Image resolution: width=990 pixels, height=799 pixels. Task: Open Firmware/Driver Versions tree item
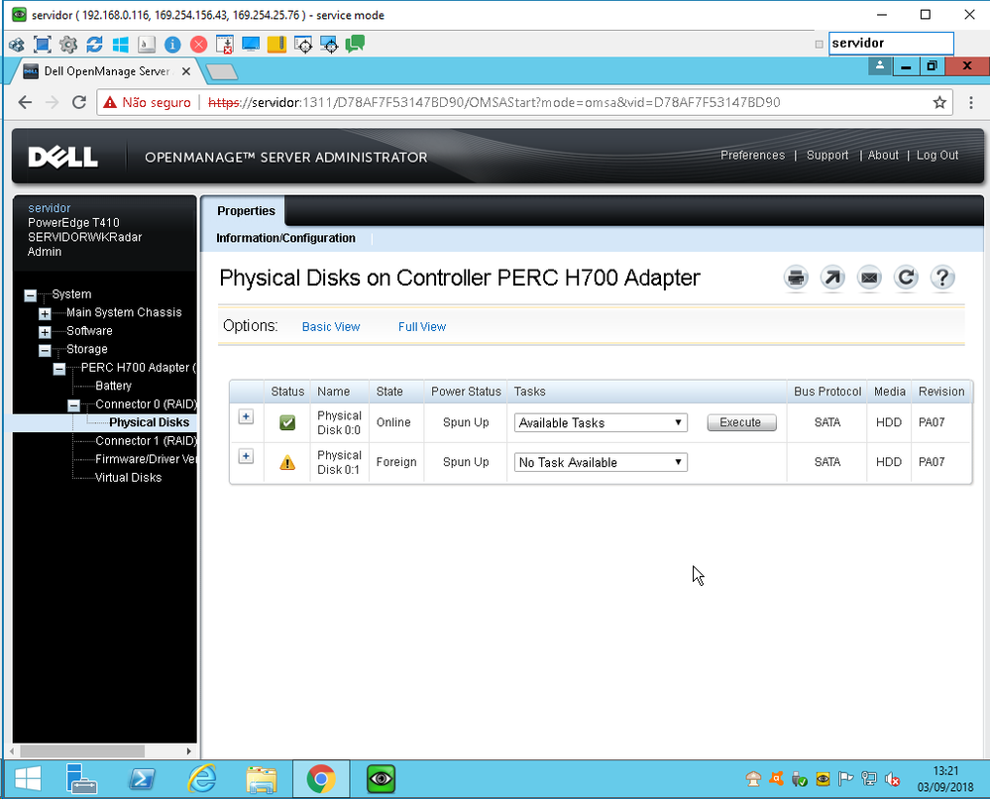[146, 459]
